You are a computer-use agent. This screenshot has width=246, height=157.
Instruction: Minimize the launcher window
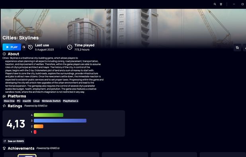click(x=234, y=4)
